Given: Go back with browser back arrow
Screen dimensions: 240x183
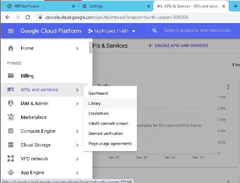Looking at the screenshot, I should click(x=8, y=17).
